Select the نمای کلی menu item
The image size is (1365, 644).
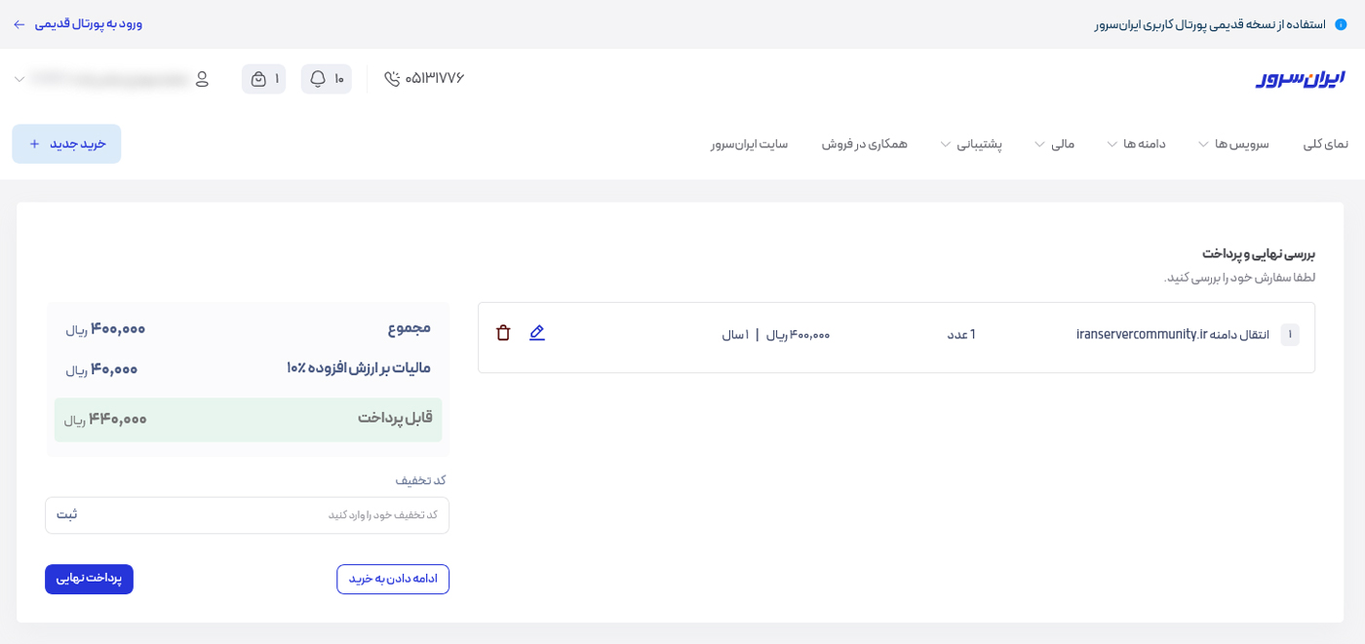[x=1325, y=143]
